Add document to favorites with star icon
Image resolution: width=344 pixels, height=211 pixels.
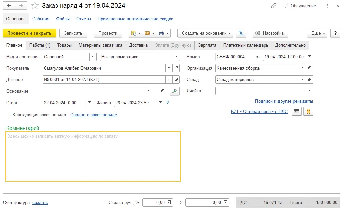pos(35,5)
